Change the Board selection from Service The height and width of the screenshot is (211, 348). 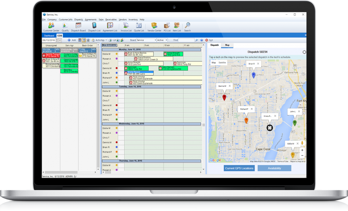[x=155, y=40]
